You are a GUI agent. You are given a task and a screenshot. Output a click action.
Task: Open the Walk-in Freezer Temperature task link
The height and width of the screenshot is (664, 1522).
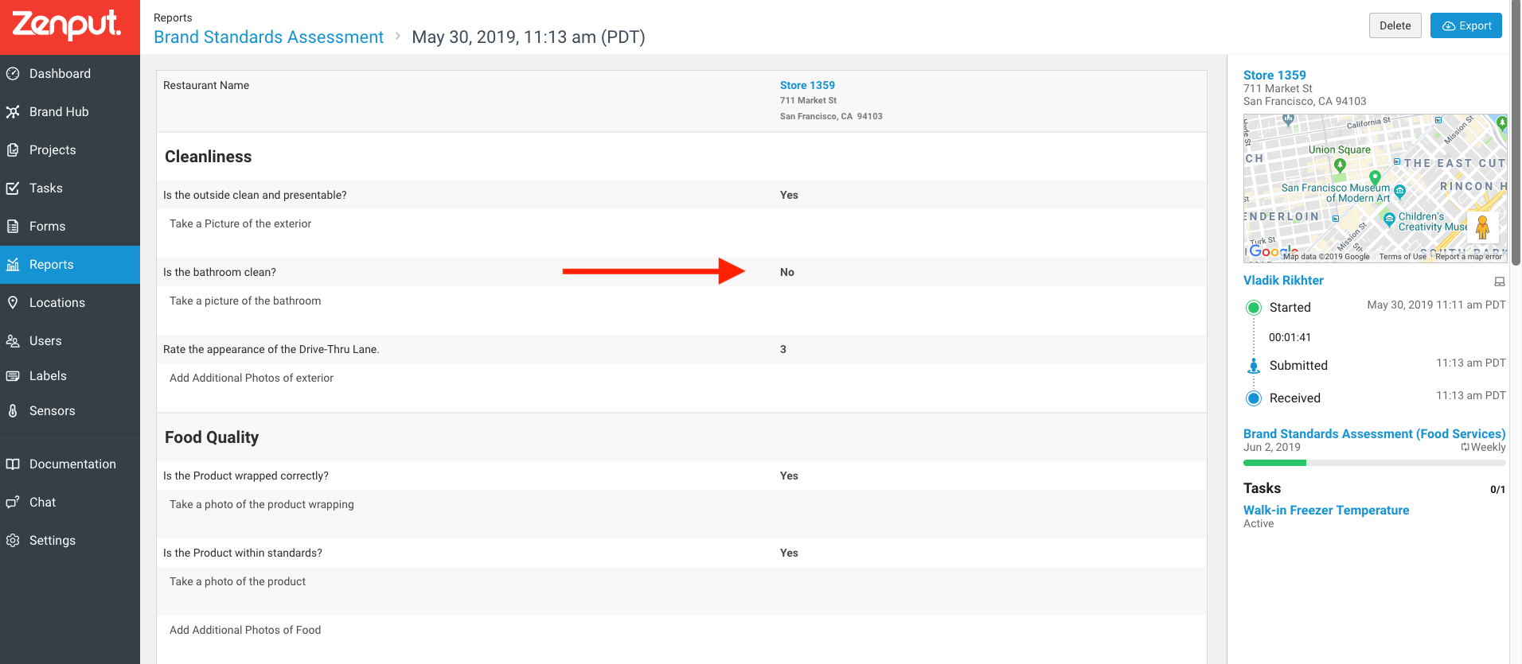click(x=1326, y=511)
